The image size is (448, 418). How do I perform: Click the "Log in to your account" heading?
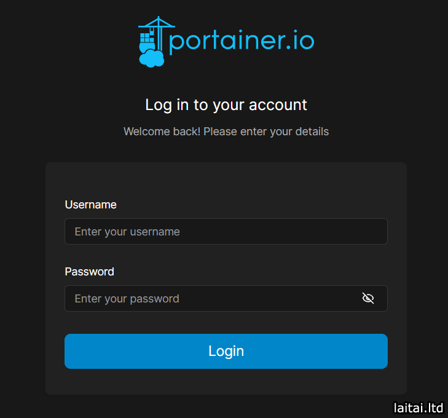(x=226, y=105)
